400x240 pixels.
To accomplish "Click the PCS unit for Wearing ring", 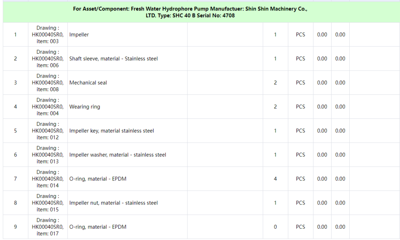I will [x=300, y=107].
